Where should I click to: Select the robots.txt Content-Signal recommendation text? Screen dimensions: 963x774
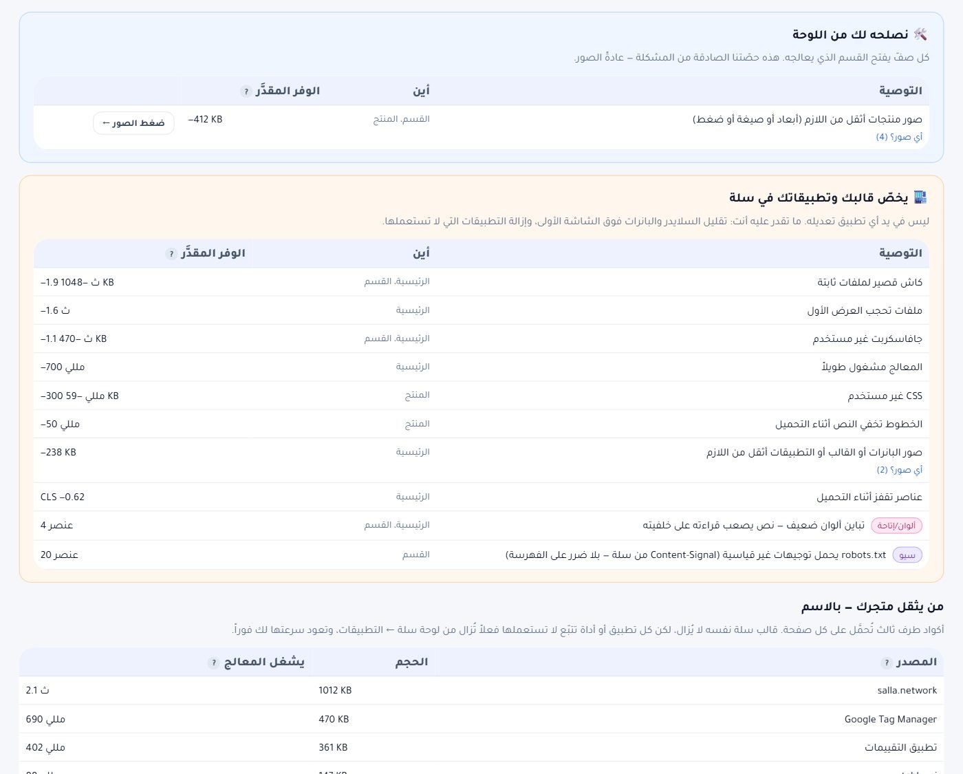[695, 555]
